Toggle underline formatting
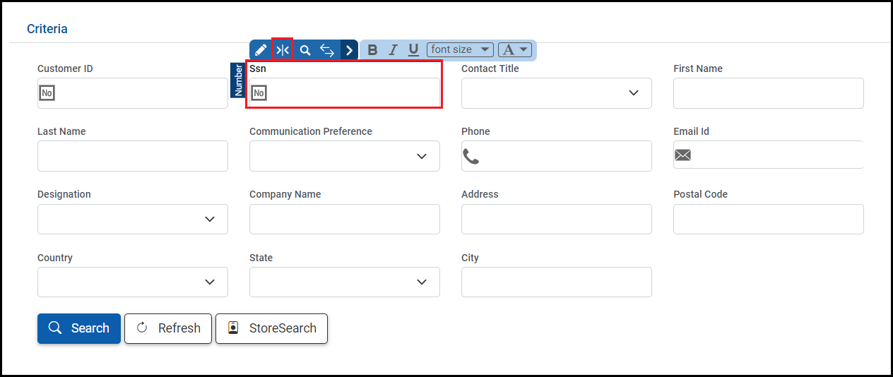Image resolution: width=893 pixels, height=377 pixels. point(413,50)
